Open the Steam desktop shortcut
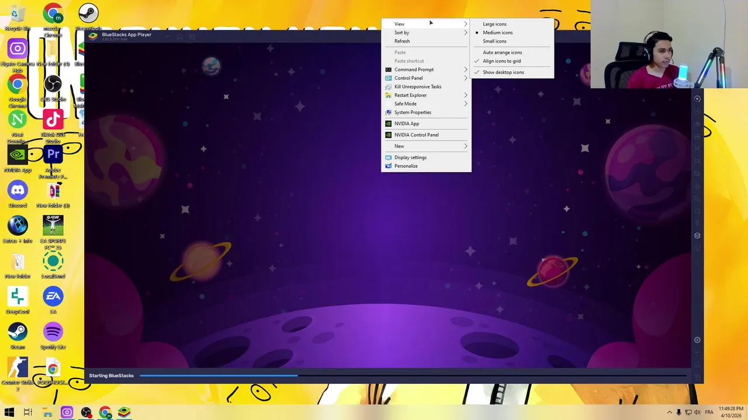This screenshot has height=420, width=748. point(18,336)
